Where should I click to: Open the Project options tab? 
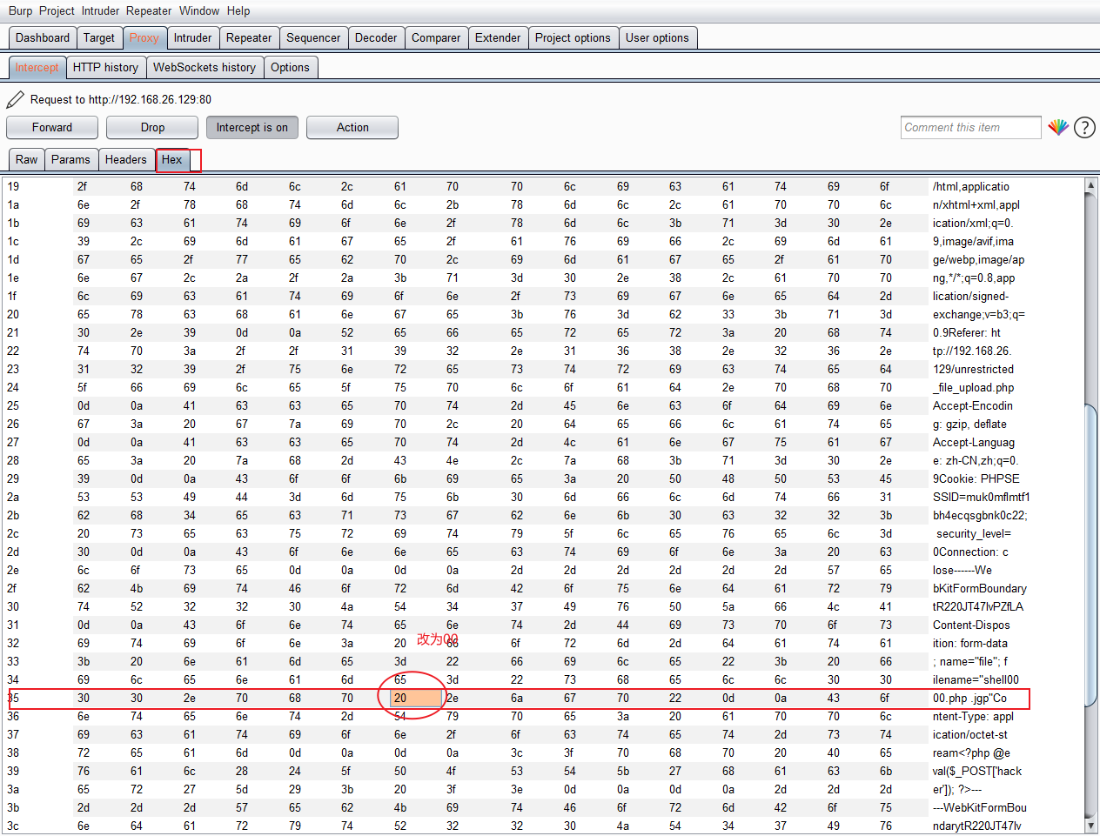click(573, 37)
